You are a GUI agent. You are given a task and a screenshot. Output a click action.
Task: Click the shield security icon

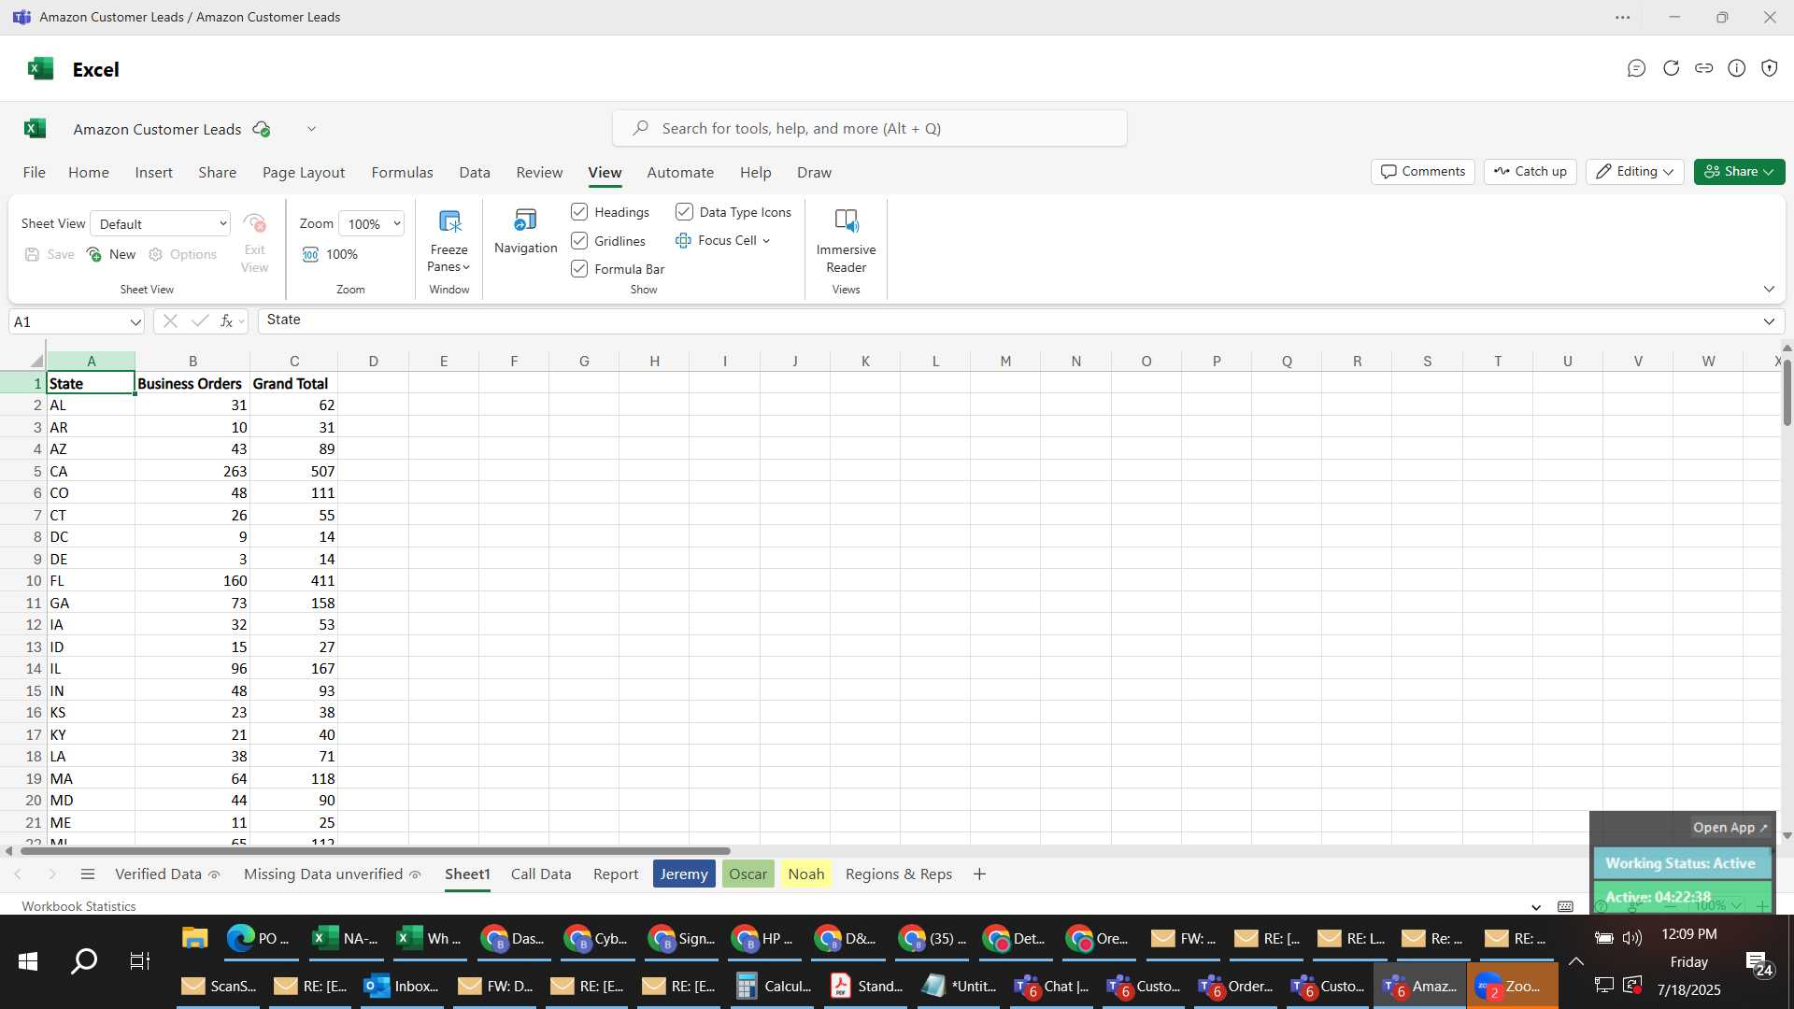pos(1769,68)
